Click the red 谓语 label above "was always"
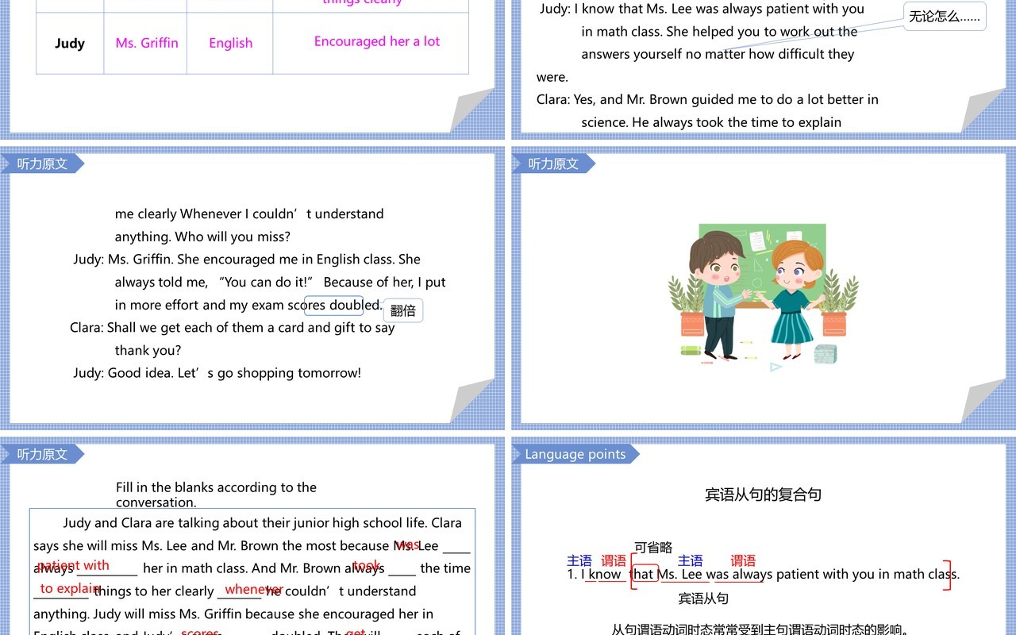Screen dimensions: 1016x635 click(x=743, y=560)
